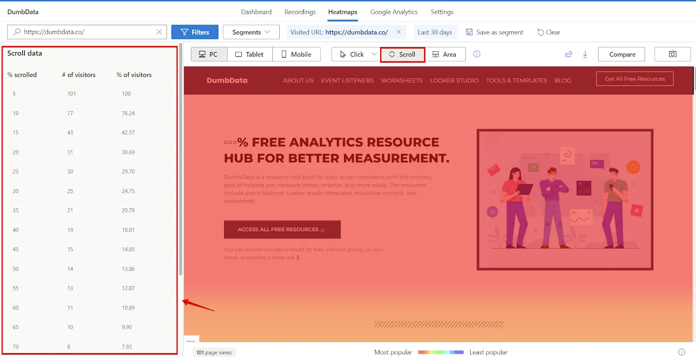The image size is (696, 357).
Task: Remove the Visited URL filter chip
Action: (x=398, y=32)
